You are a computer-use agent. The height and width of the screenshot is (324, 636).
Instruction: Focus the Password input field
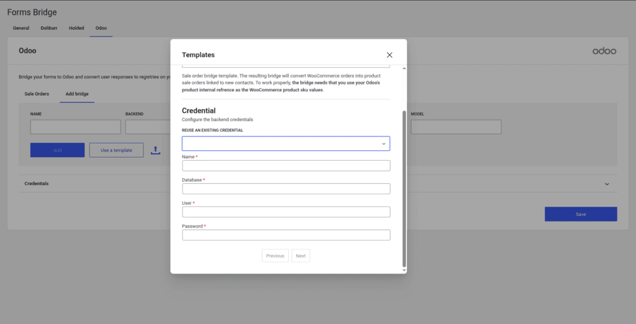click(286, 235)
